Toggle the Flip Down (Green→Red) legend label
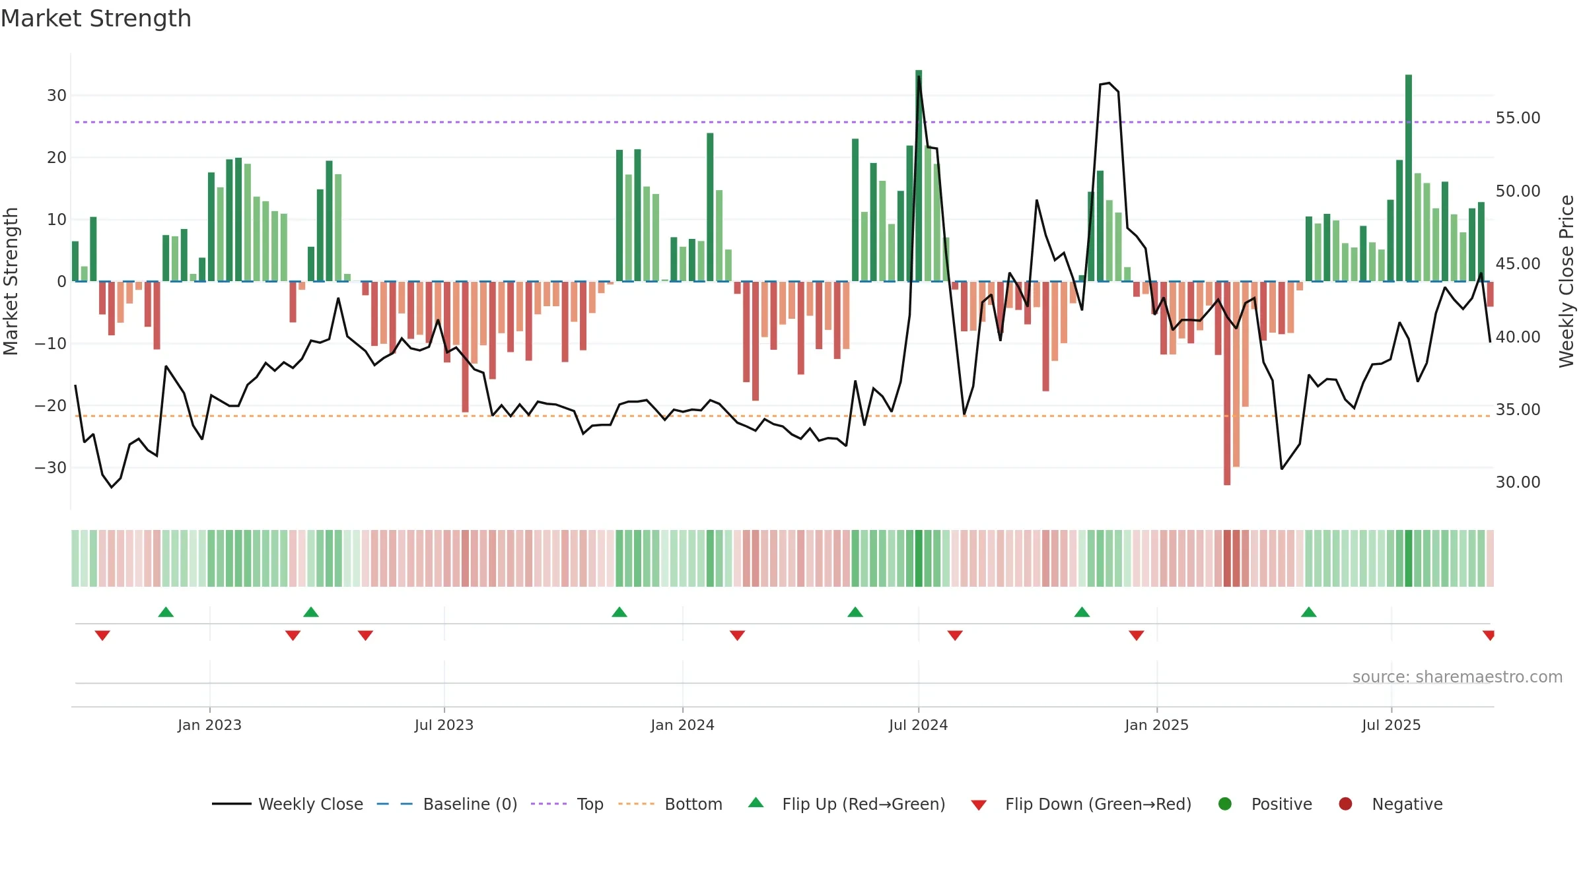This screenshot has width=1585, height=891. [x=1098, y=805]
